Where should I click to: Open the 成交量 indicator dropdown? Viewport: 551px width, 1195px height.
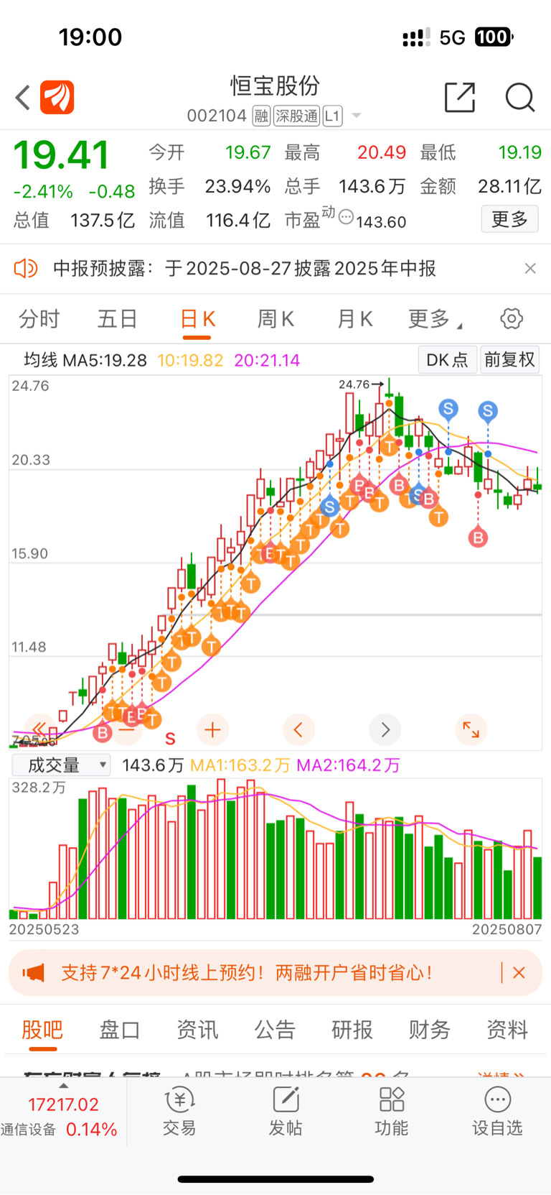[x=61, y=765]
